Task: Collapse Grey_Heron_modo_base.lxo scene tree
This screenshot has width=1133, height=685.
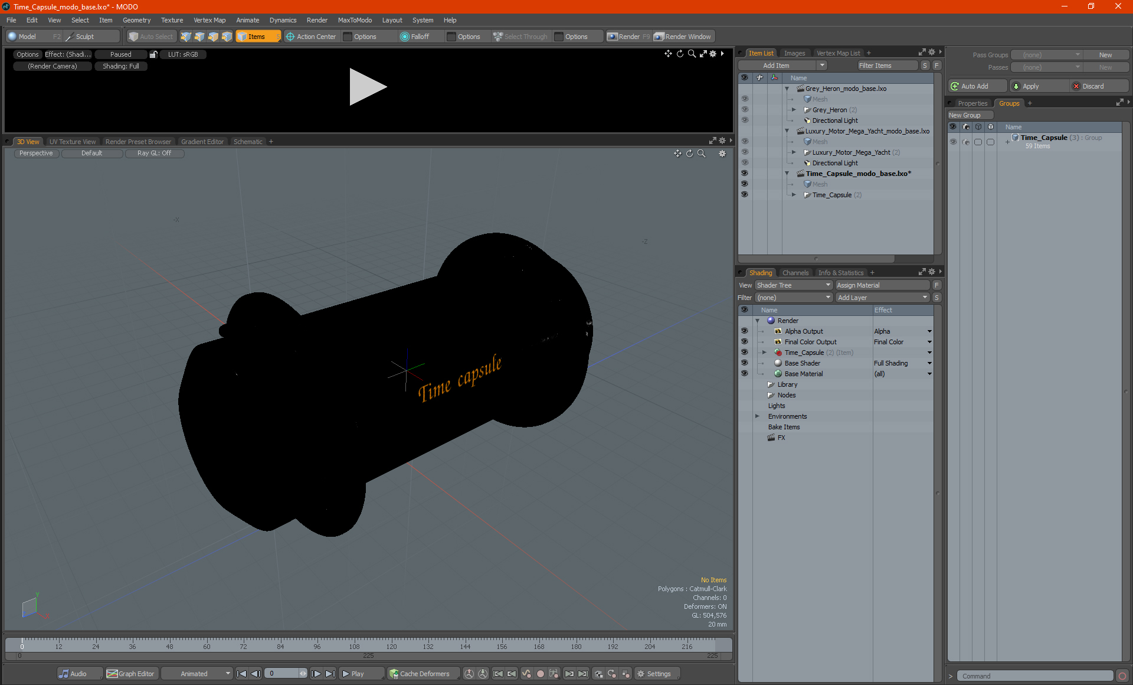Action: 787,89
